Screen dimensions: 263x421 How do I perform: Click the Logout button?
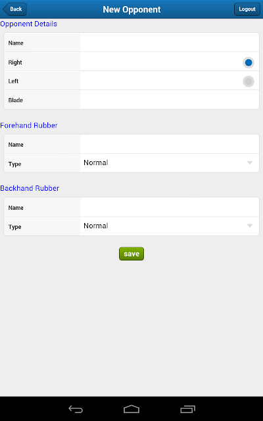[247, 9]
